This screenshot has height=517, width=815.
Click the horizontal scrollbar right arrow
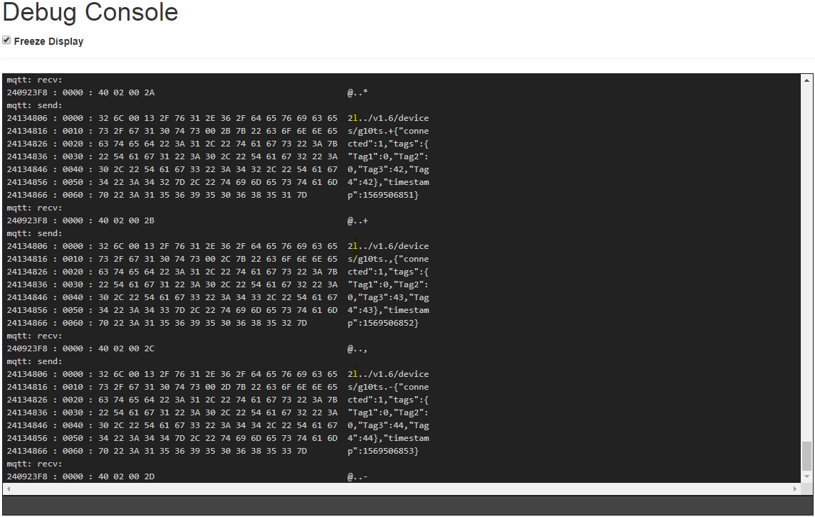795,489
